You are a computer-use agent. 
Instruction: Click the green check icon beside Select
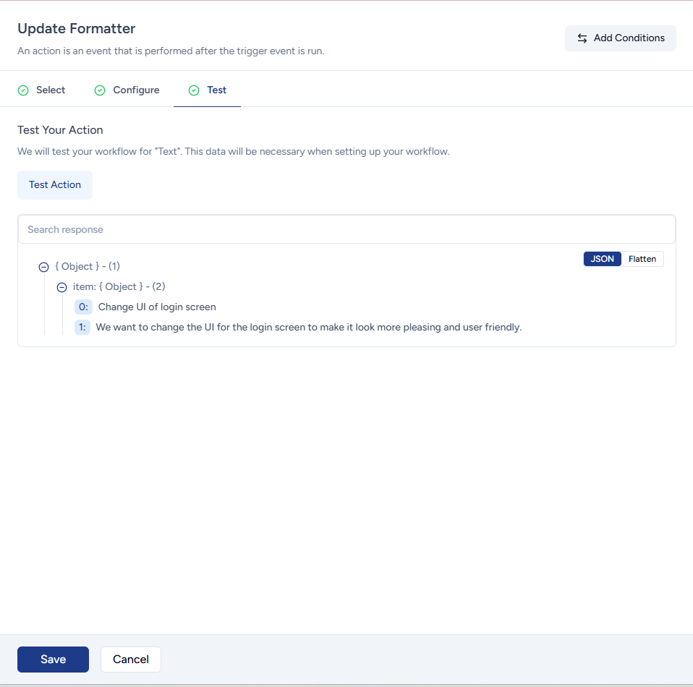[x=23, y=90]
